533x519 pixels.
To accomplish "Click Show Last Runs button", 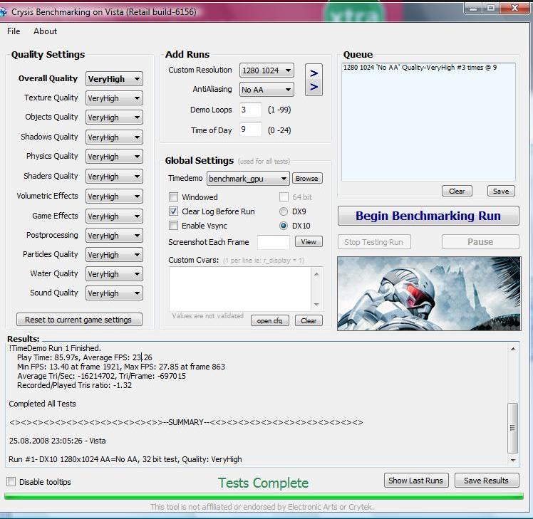I will (416, 481).
